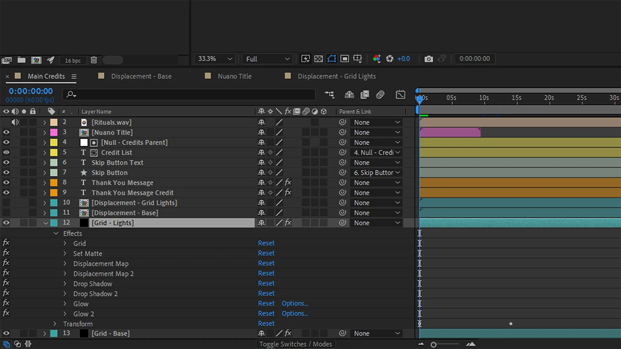
Task: Hide the Credit List layer
Action: tap(6, 152)
